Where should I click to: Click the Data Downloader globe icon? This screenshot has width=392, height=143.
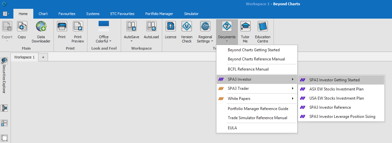41,26
